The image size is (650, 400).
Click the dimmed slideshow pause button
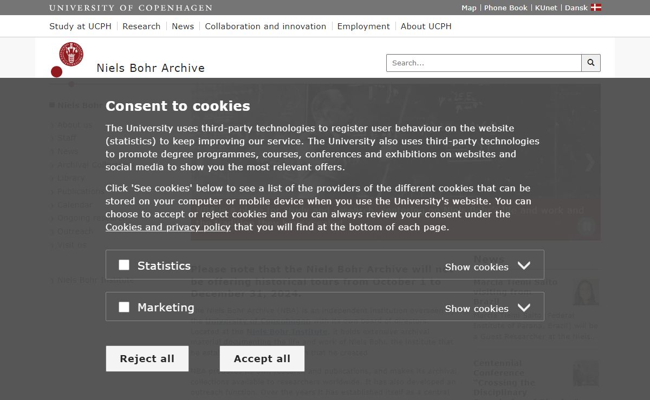[x=586, y=226]
